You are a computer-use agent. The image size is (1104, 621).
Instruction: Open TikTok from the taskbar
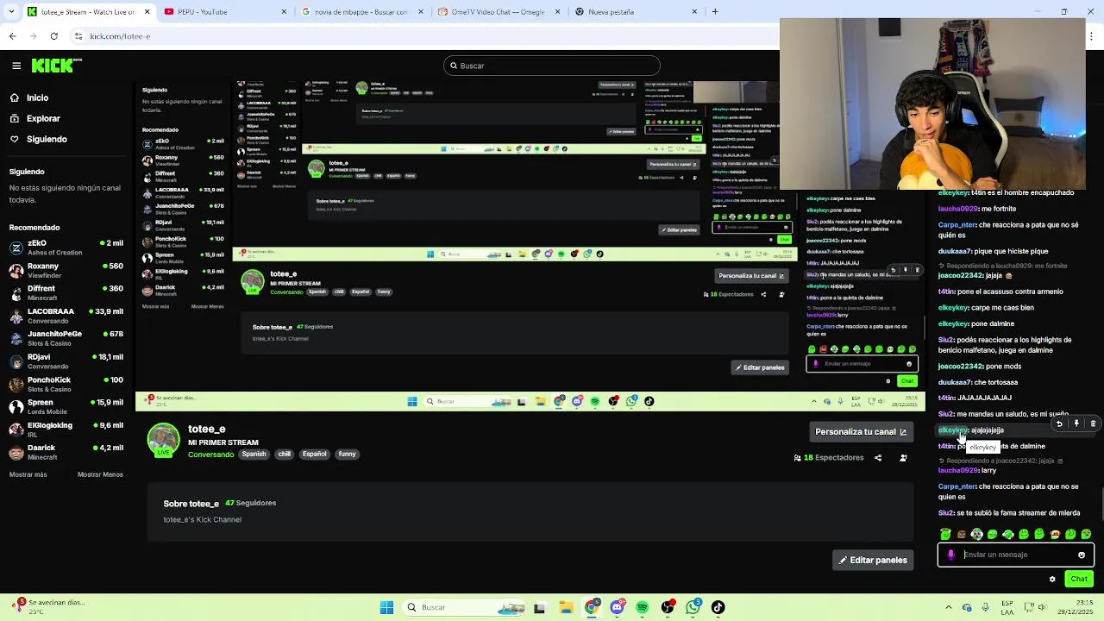click(x=718, y=608)
